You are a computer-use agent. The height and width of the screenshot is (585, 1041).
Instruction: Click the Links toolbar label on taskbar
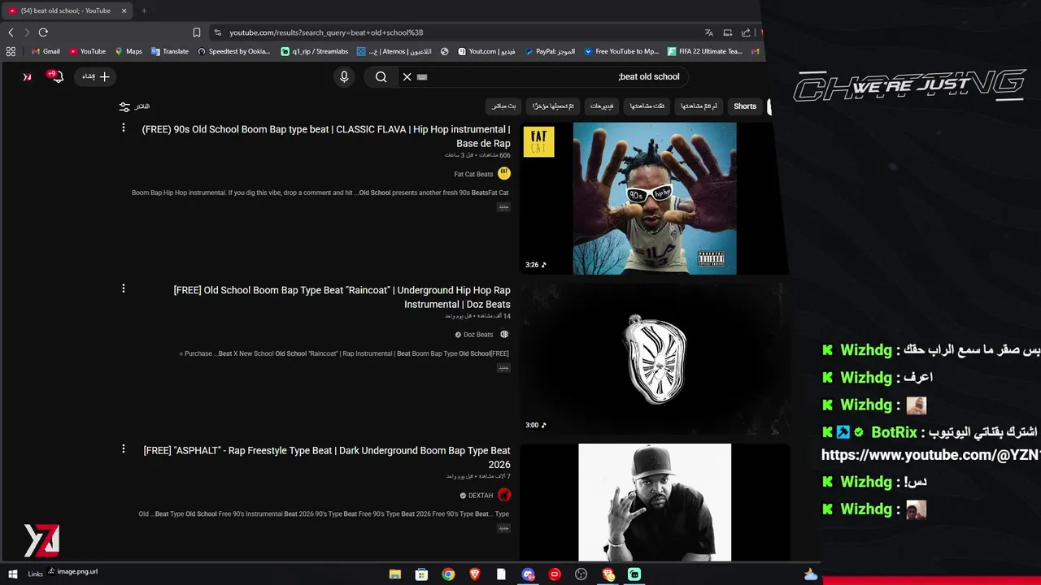(35, 574)
